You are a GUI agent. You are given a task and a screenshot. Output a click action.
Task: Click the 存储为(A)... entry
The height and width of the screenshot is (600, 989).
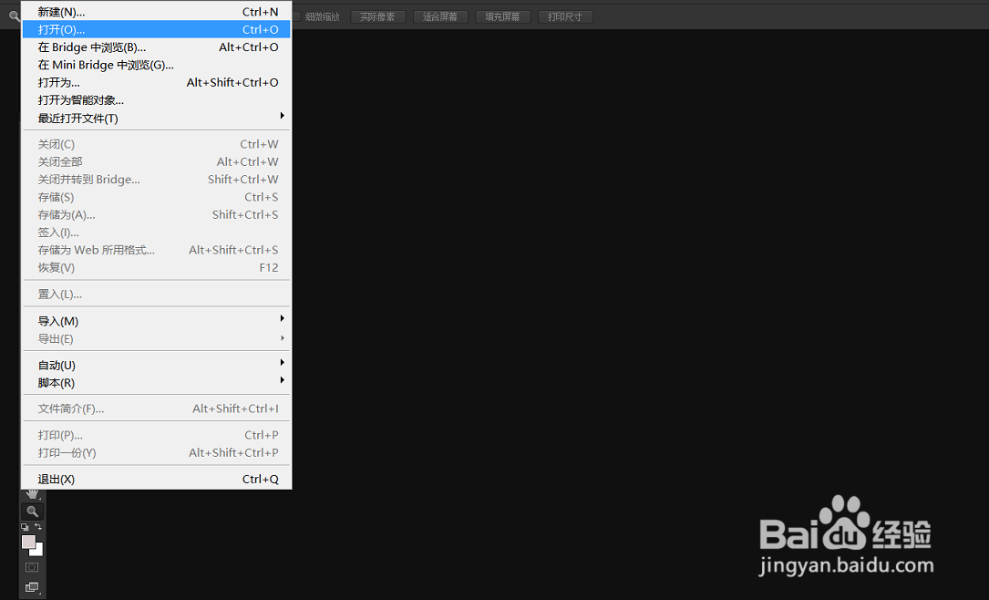[157, 215]
